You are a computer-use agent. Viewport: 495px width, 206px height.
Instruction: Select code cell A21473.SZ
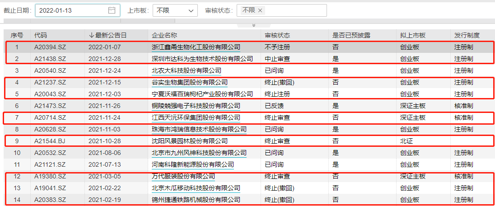[50, 106]
